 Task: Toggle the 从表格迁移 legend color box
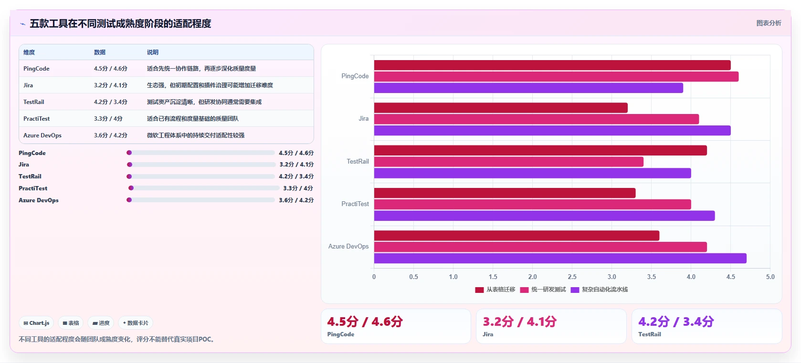pos(479,290)
